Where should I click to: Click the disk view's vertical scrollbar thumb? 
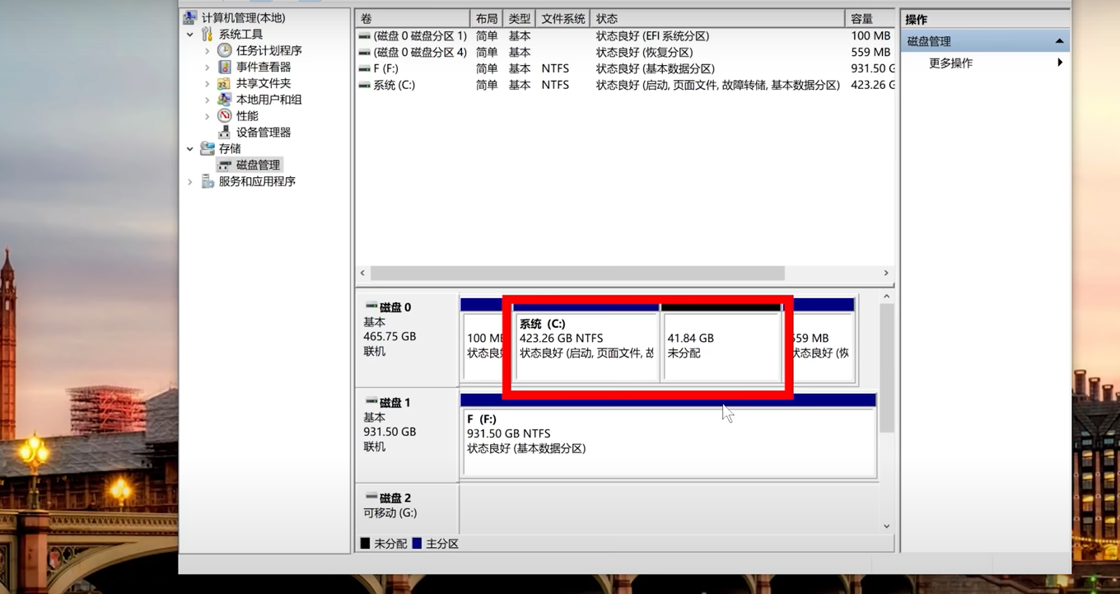(x=886, y=368)
